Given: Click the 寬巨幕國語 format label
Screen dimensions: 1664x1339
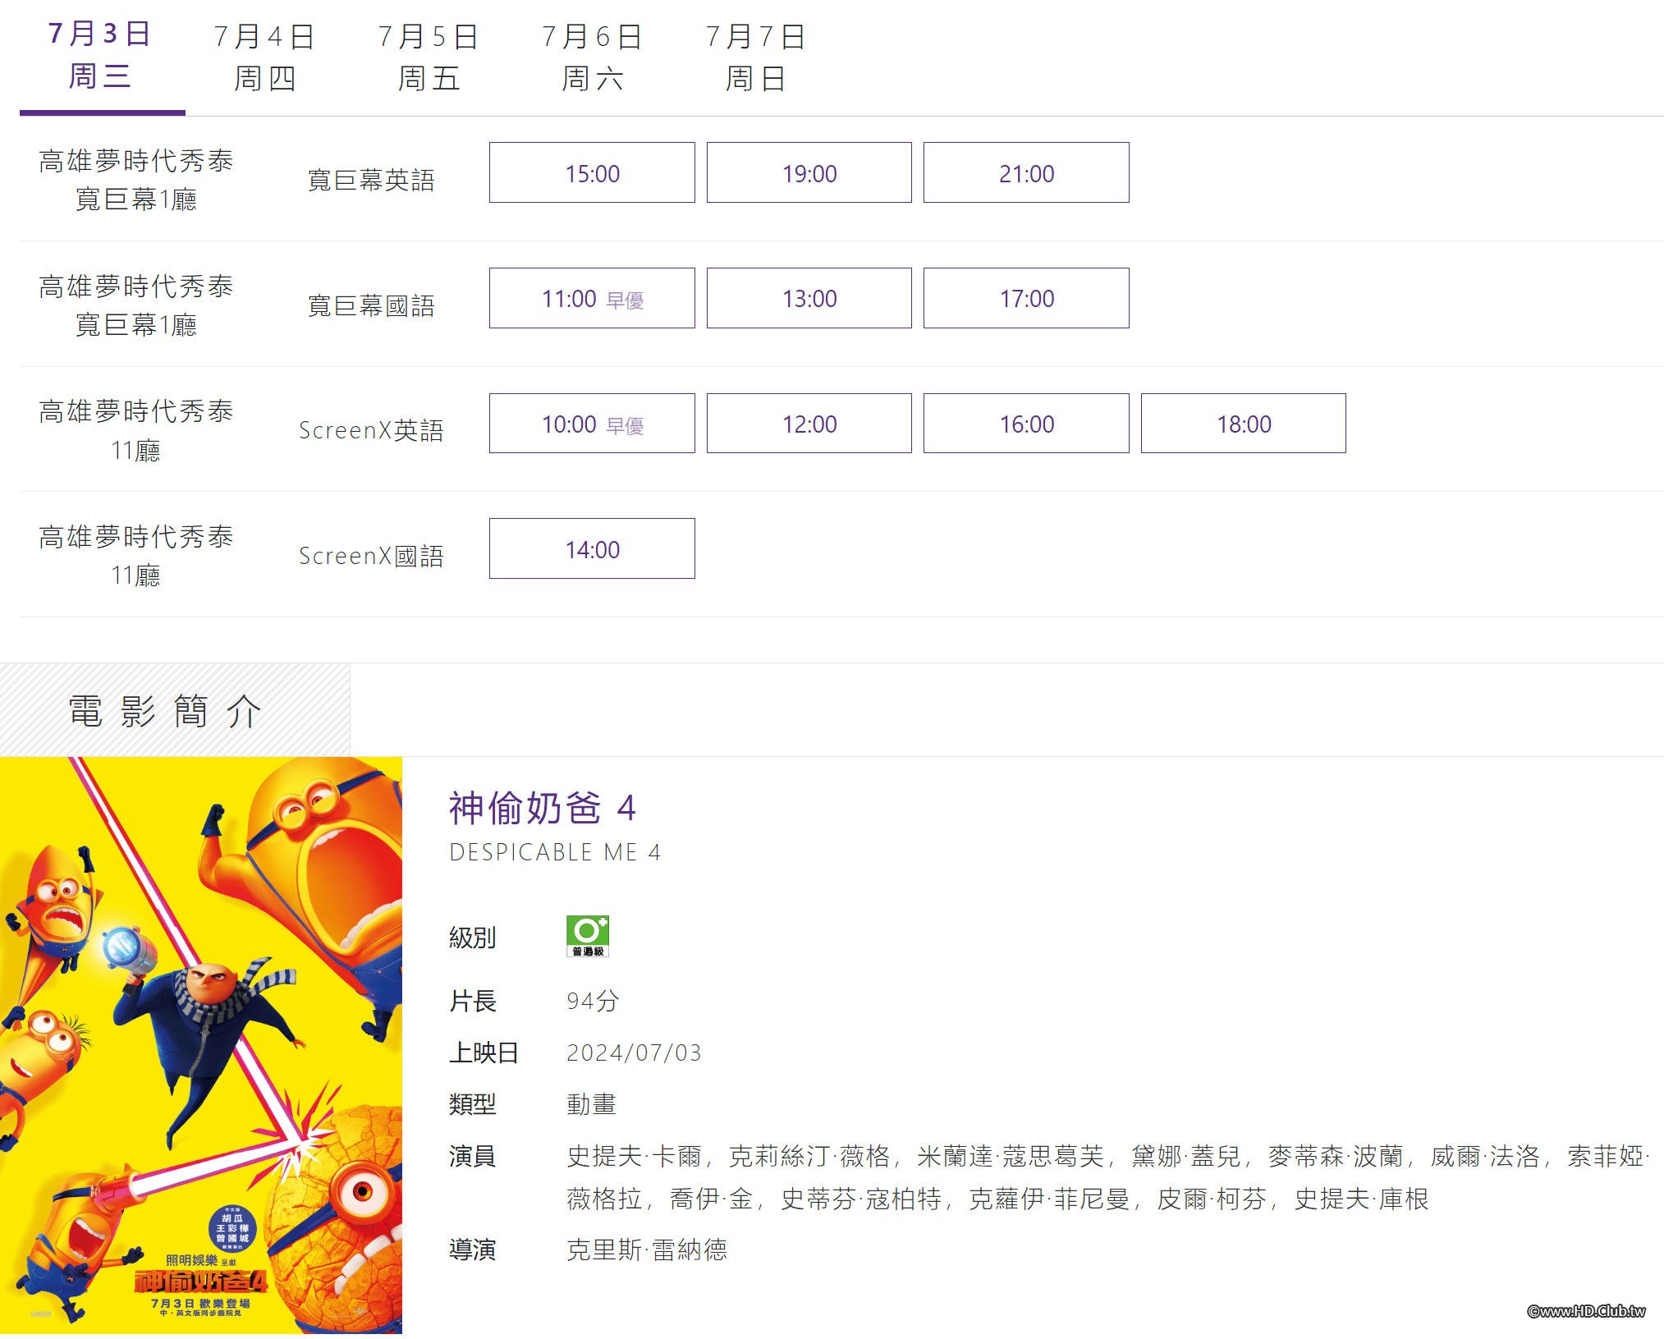Looking at the screenshot, I should (x=371, y=305).
